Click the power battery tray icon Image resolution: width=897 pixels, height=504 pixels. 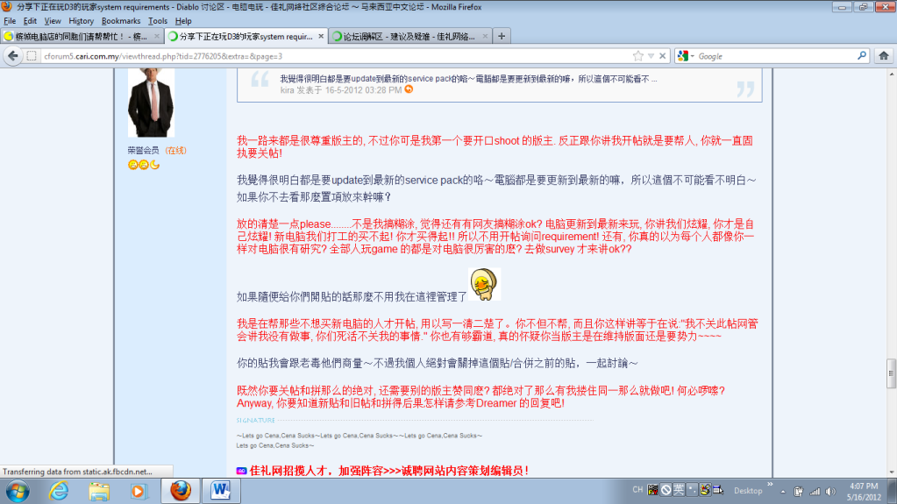tap(799, 492)
